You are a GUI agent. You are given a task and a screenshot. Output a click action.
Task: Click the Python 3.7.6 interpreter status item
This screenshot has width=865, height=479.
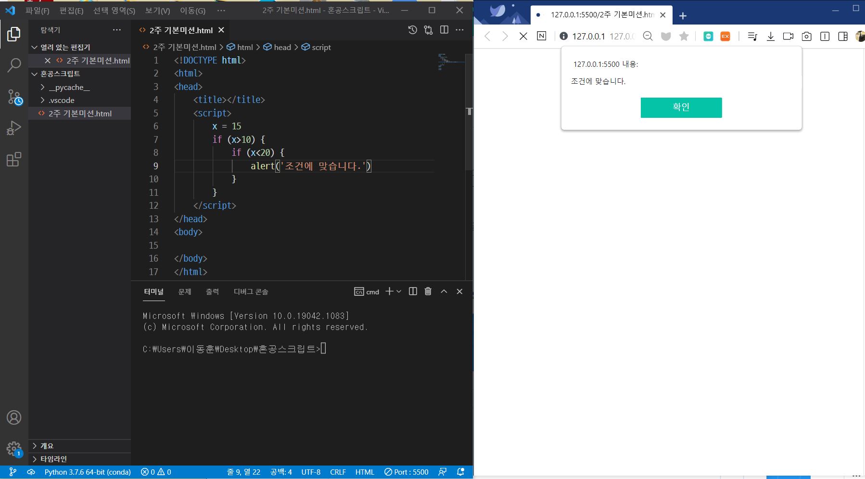coord(88,472)
